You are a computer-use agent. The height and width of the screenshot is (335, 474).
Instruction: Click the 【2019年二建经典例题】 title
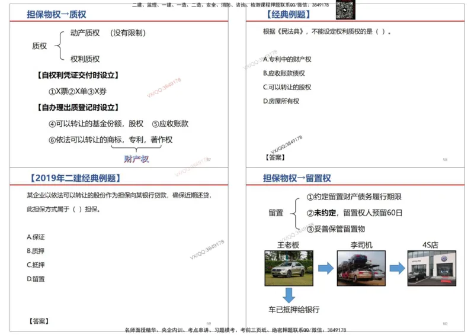coord(75,178)
